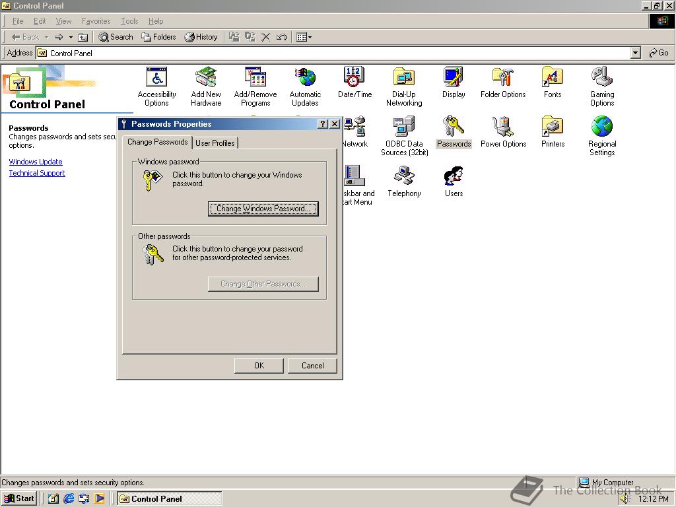
Task: Open the Technical Support link
Action: 37,173
